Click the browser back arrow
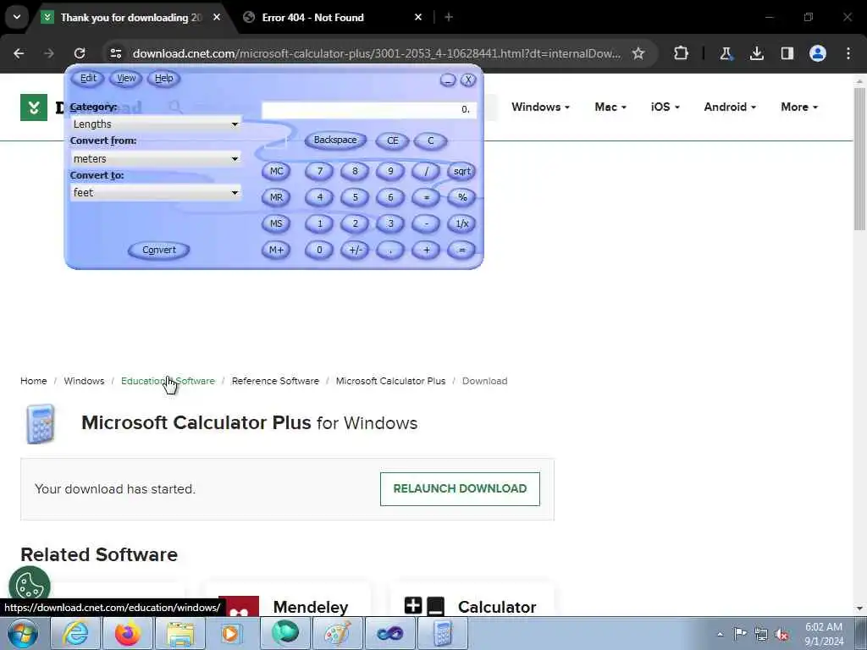 (19, 53)
